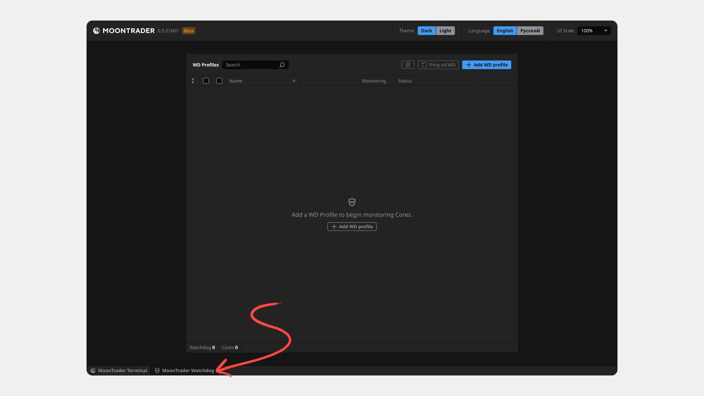The height and width of the screenshot is (396, 704).
Task: Click the shield icon in empty state
Action: click(x=352, y=202)
